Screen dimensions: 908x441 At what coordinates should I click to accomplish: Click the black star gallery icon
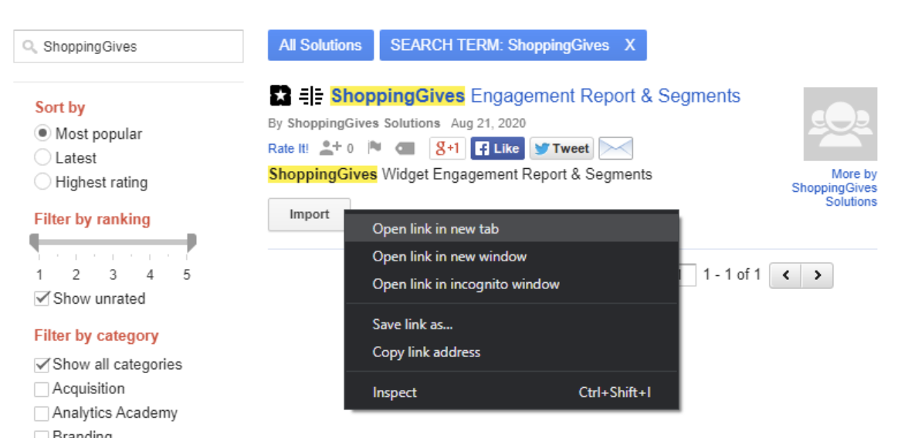coord(281,96)
